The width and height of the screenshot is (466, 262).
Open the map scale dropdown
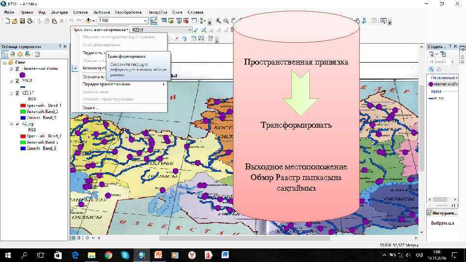[x=145, y=20]
